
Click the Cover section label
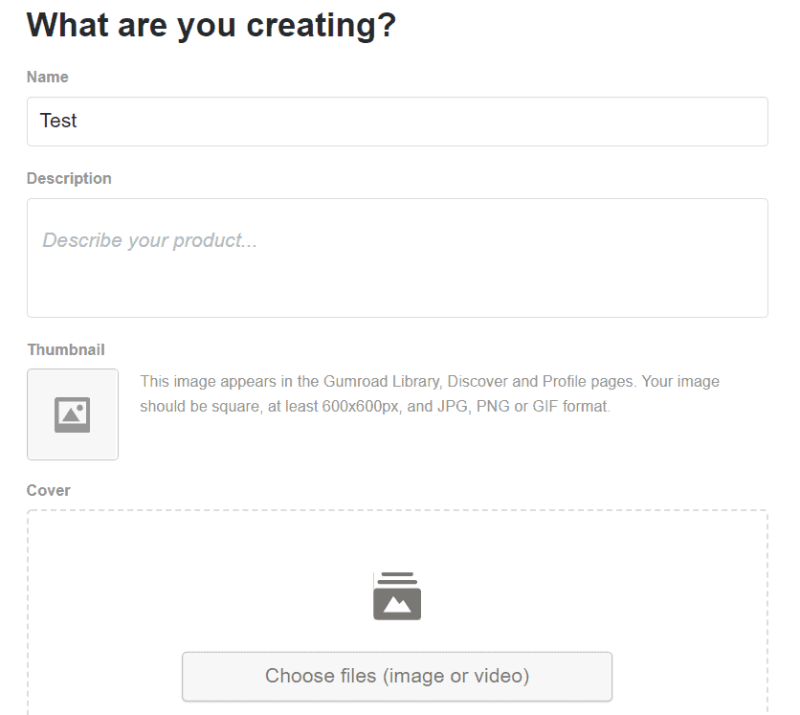pyautogui.click(x=49, y=490)
